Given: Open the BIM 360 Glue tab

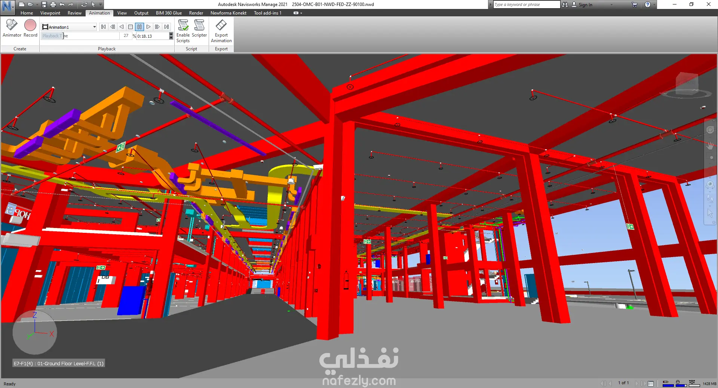Looking at the screenshot, I should (169, 13).
